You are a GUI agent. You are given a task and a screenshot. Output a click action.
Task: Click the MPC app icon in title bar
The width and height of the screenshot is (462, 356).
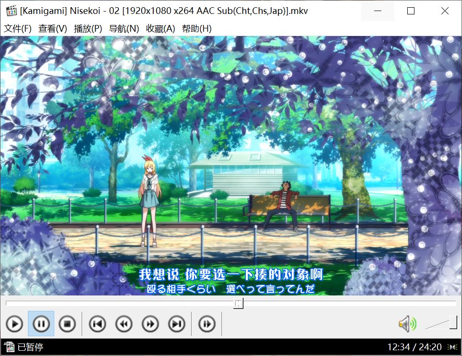coord(11,11)
